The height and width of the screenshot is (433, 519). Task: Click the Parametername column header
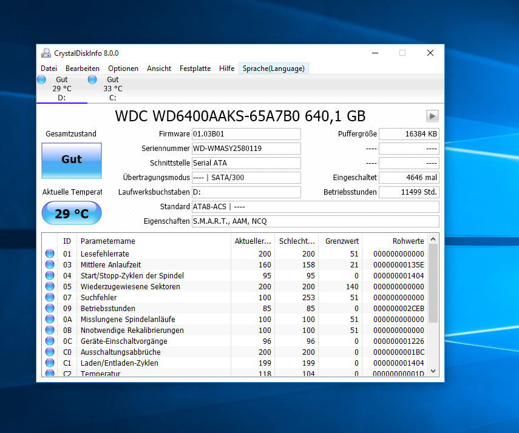point(154,241)
